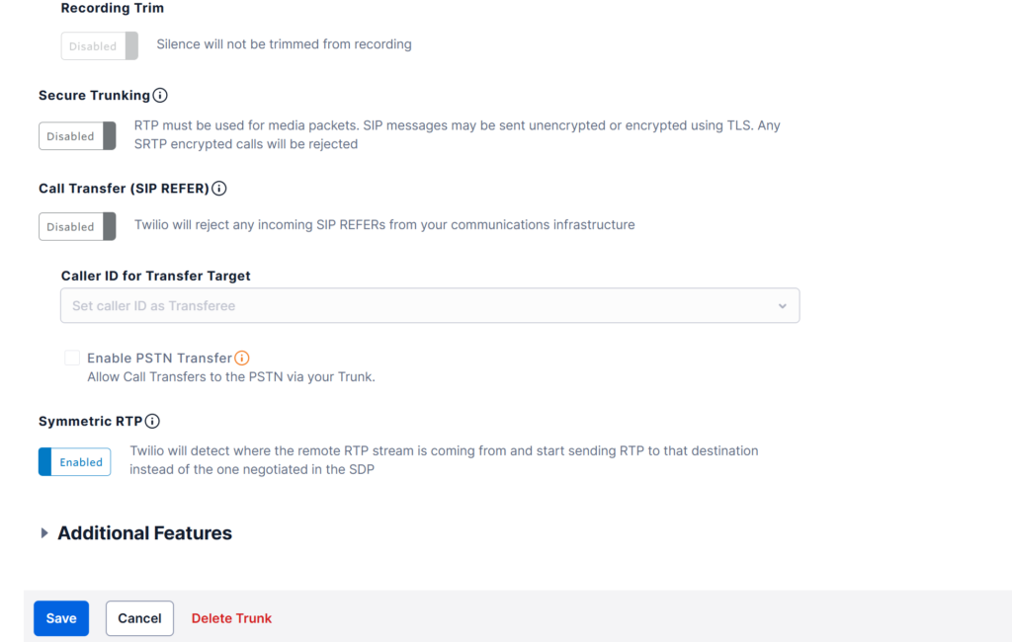
Task: Click the Additional Features heading
Action: coord(144,533)
